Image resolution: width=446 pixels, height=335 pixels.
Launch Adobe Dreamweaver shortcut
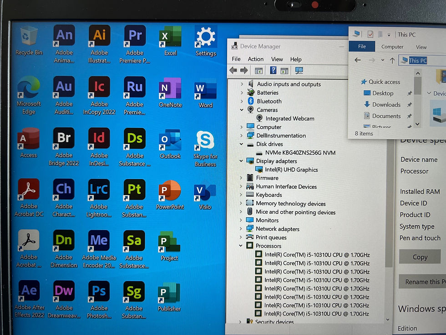coord(64,299)
